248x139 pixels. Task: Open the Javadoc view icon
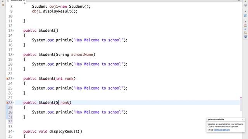(245, 29)
